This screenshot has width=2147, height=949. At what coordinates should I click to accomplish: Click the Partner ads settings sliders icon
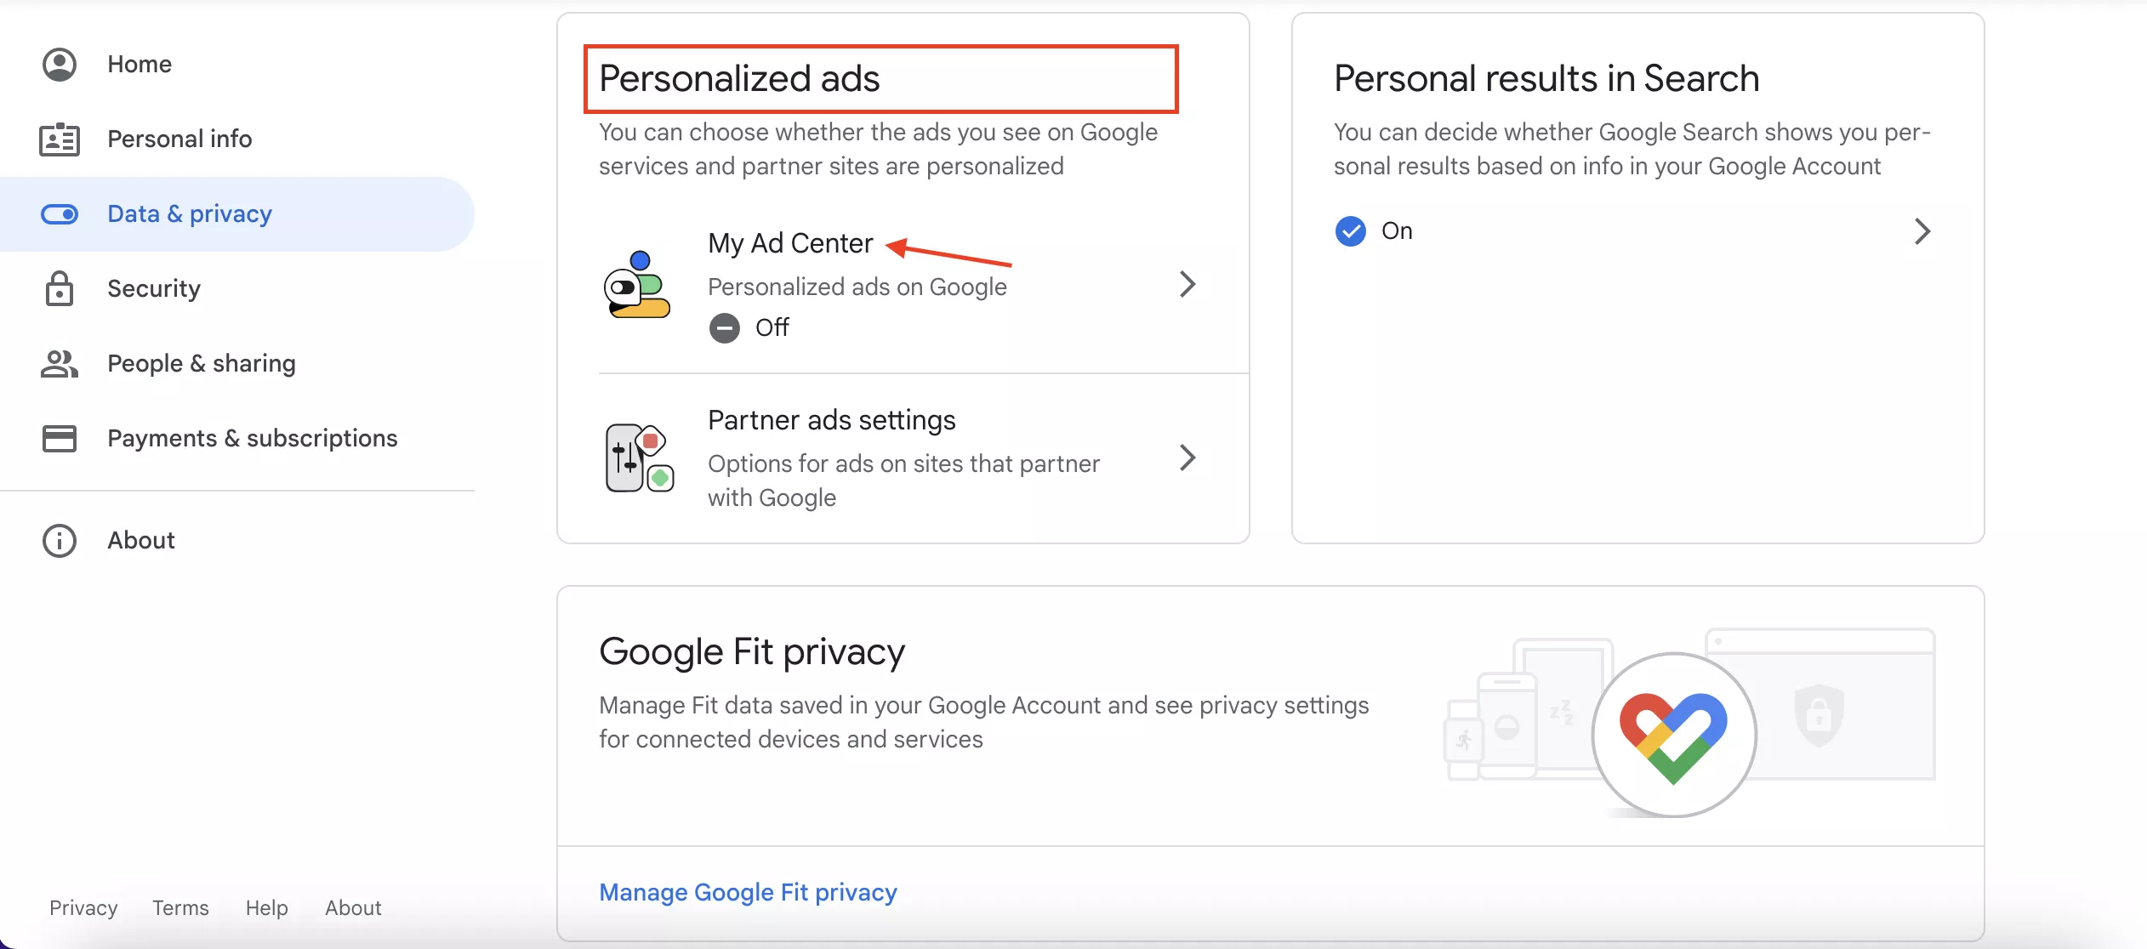pos(640,457)
